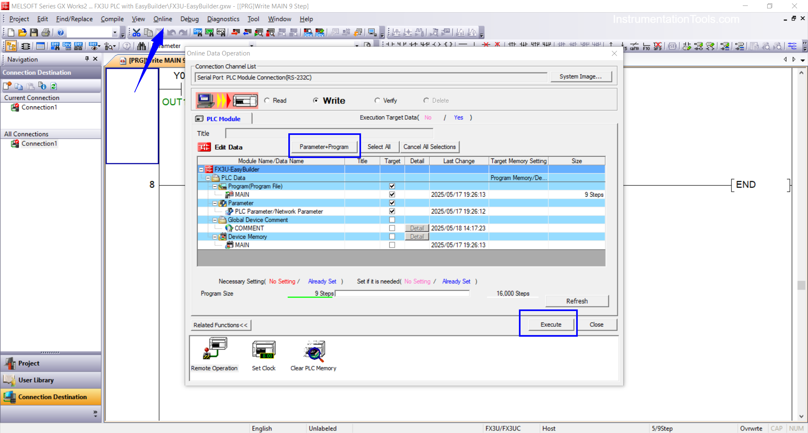Click the blue Help question mark icon

61,32
